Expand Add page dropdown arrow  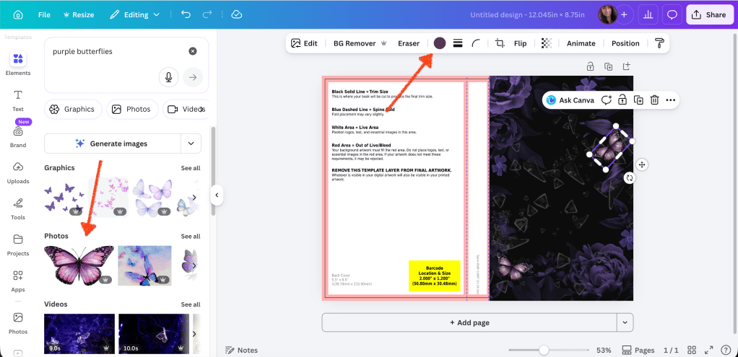pos(625,322)
